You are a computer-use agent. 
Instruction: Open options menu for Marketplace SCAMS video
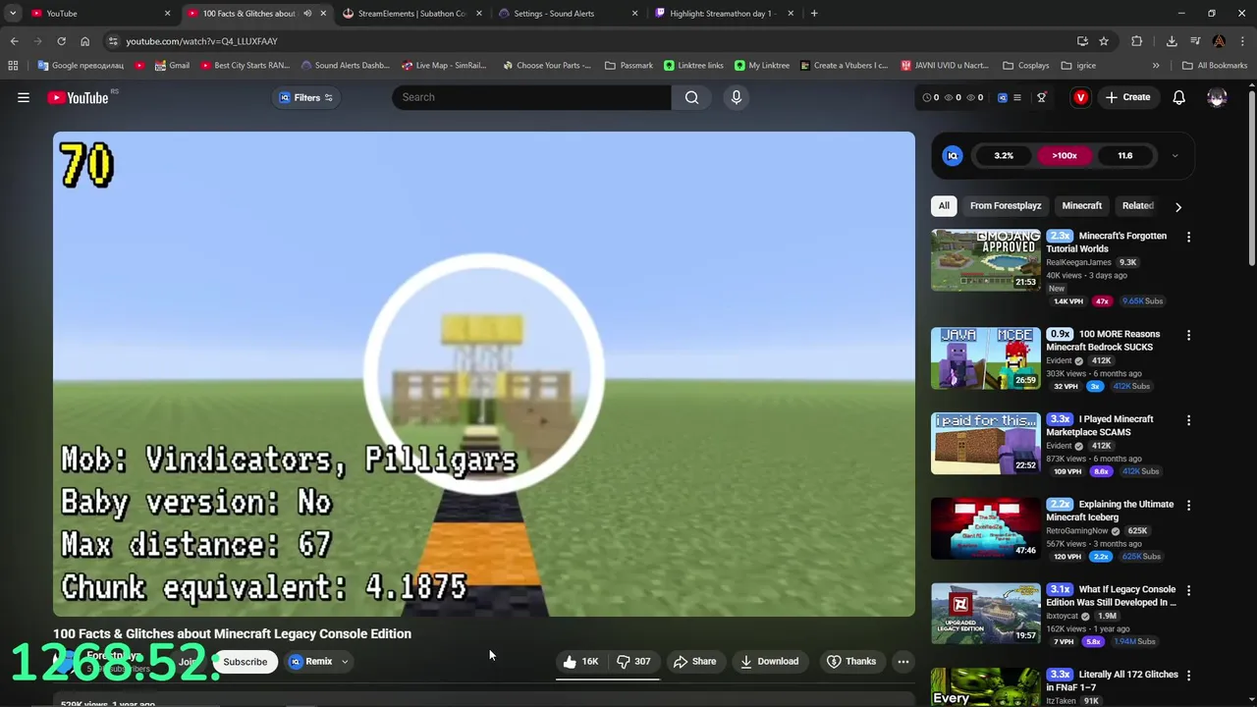pos(1188,420)
